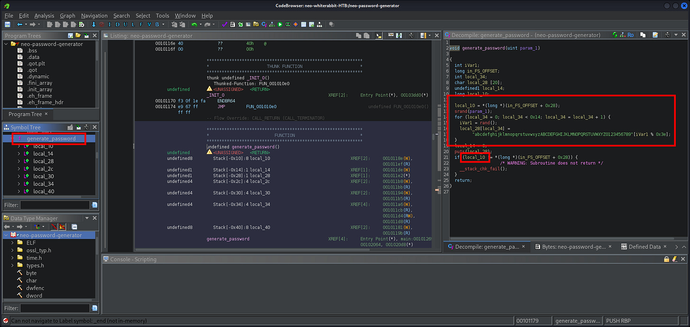Click the Undo arrow in main toolbar
Image resolution: width=690 pixels, height=327 pixels.
(x=194, y=25)
